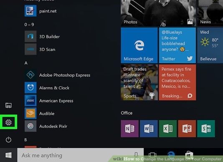Screen dimensions: 223x162
Task: Open the Store taskbar icon
Action: [189, 154]
